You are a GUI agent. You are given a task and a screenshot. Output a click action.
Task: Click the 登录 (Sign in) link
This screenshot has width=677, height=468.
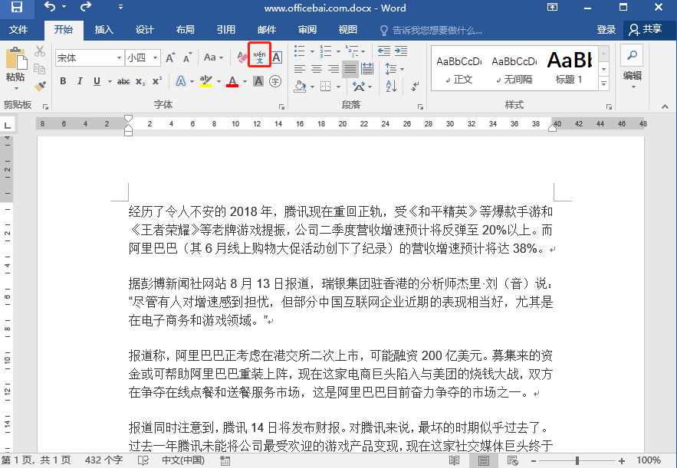click(x=606, y=29)
